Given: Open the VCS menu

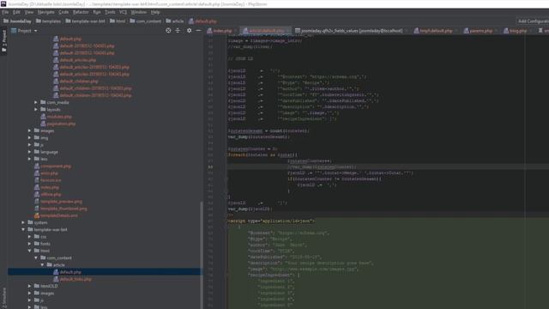Looking at the screenshot, I should point(123,12).
